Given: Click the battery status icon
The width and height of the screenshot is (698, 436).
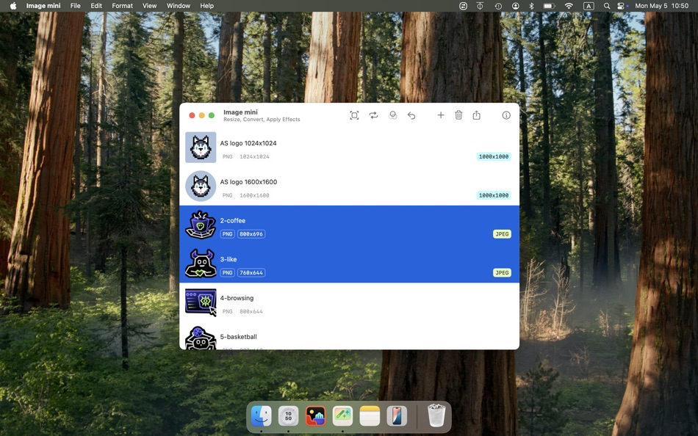Looking at the screenshot, I should pos(549,6).
